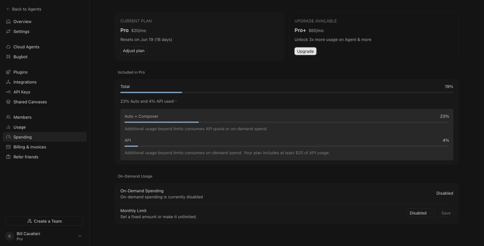Click the Save button for Monthly Limit

pos(446,213)
